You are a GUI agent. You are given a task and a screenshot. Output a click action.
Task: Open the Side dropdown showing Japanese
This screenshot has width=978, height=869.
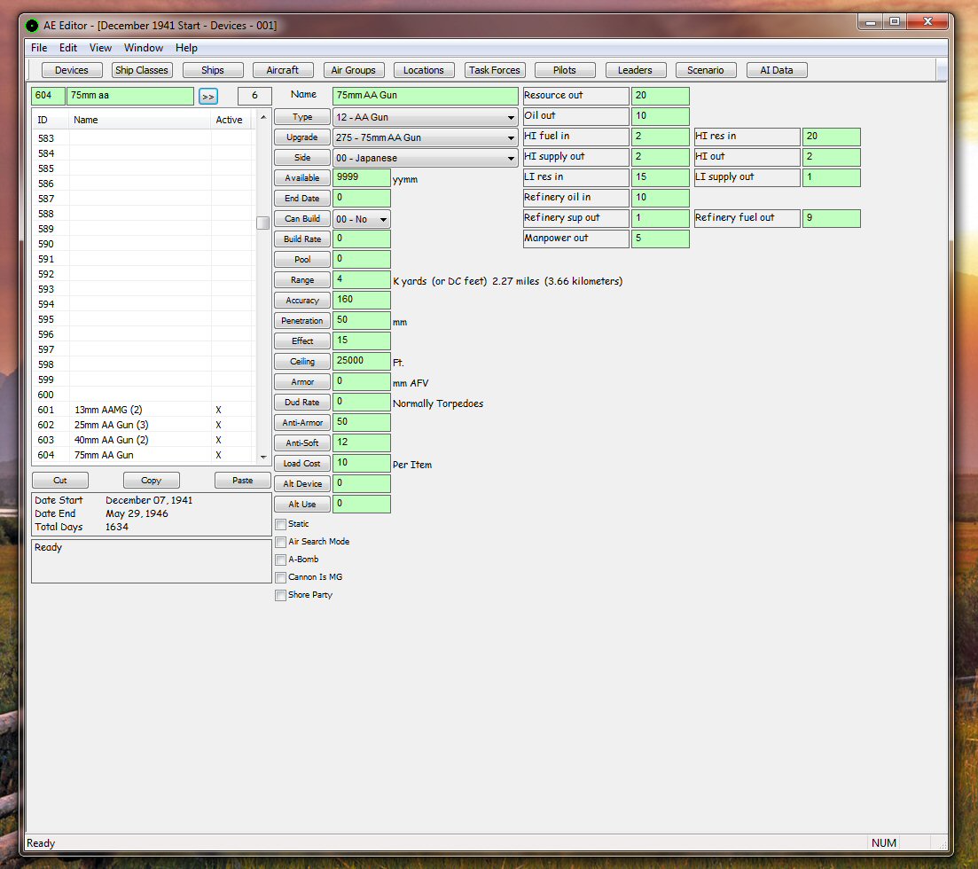[x=425, y=158]
